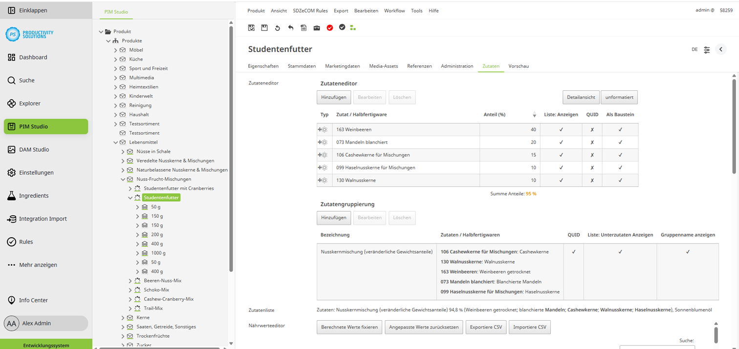Screen dimensions: 739x349
Task: Click the save (floppy disk) toolbar icon
Action: [x=264, y=28]
